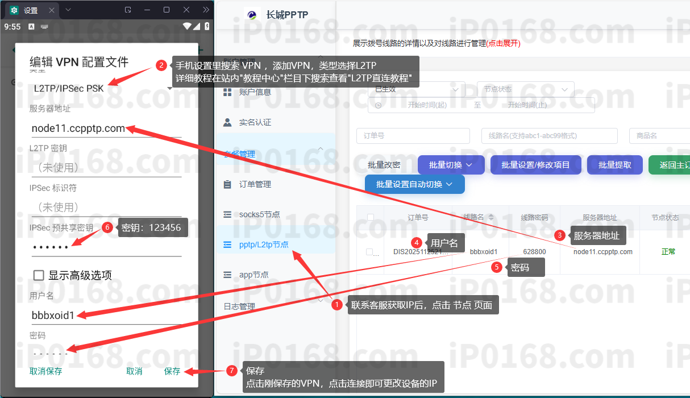Click the 订单号 search input
This screenshot has height=398, width=690.
(413, 136)
